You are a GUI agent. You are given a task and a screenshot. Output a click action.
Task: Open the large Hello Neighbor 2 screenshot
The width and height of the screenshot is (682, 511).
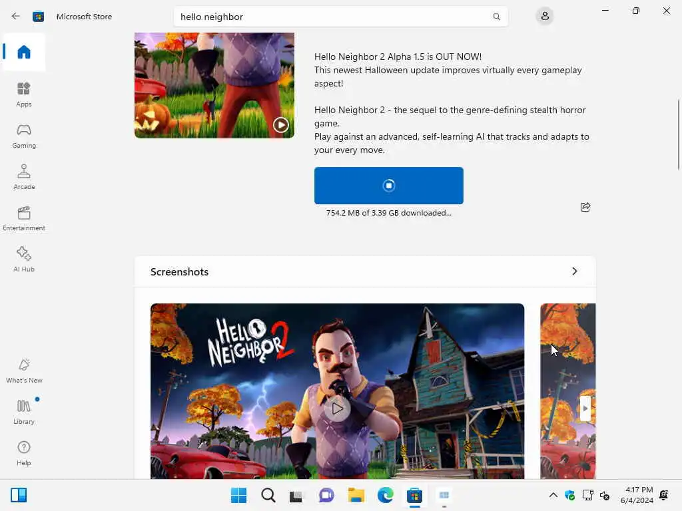337,391
